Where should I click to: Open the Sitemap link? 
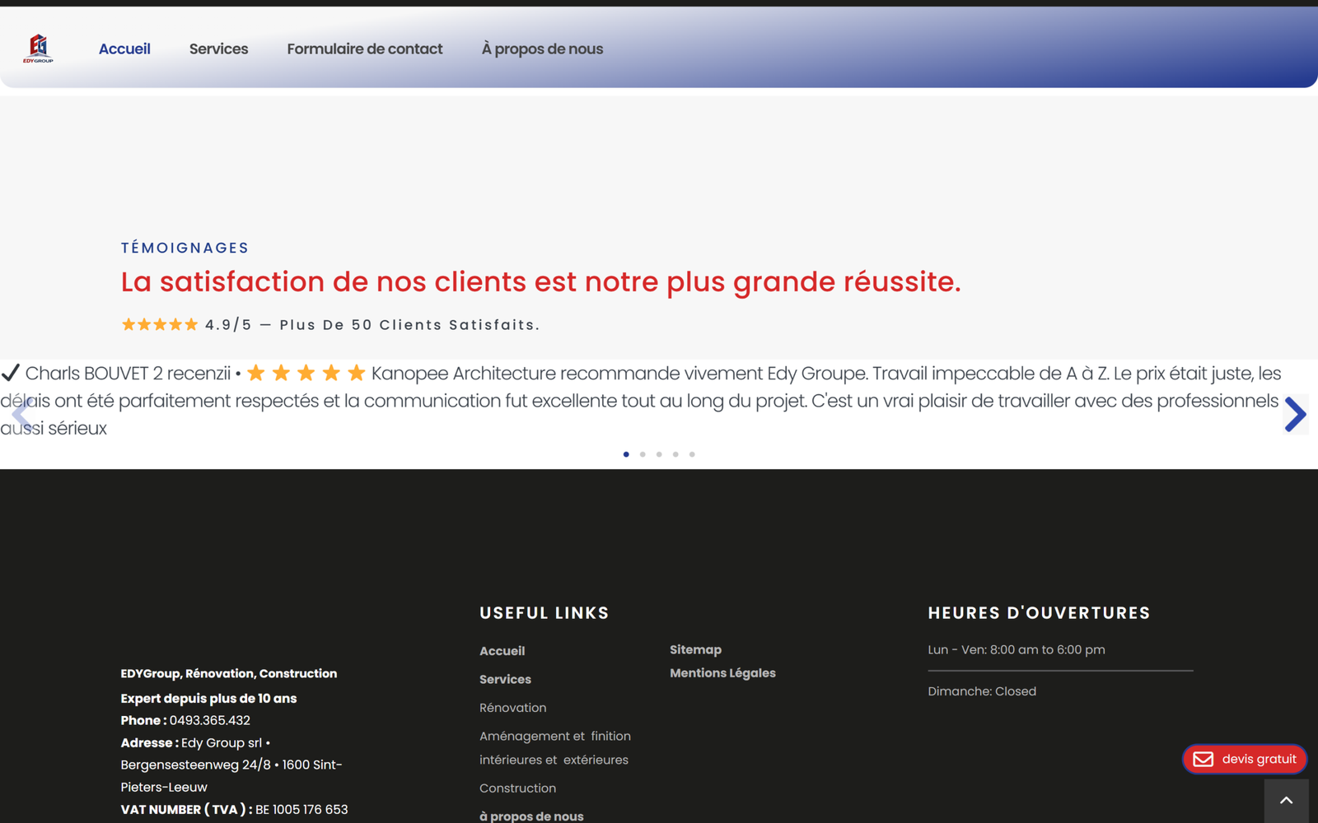695,649
